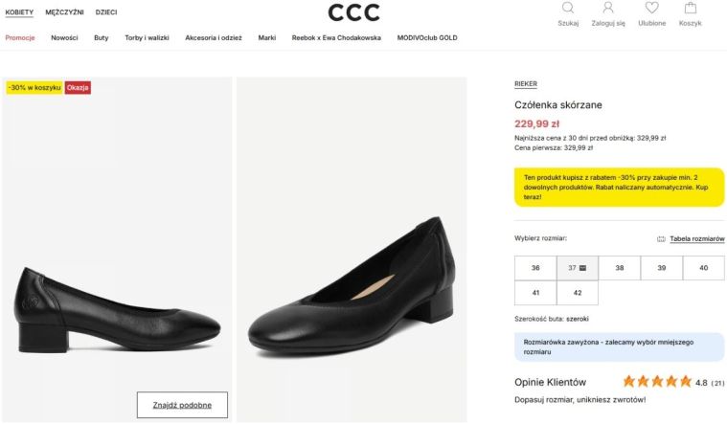Select shoe size 36
The height and width of the screenshot is (424, 727).
[x=535, y=268]
